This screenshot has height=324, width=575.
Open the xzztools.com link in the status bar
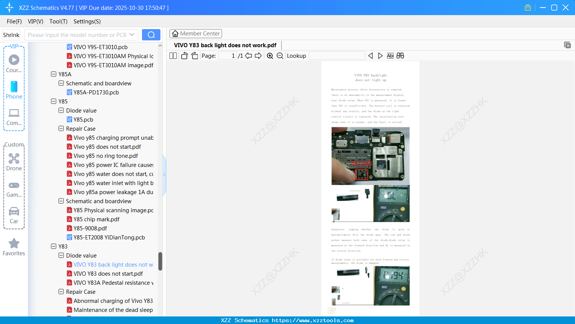(313, 320)
